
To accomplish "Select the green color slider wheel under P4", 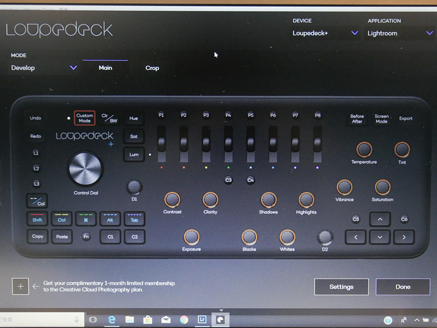I will tap(228, 144).
